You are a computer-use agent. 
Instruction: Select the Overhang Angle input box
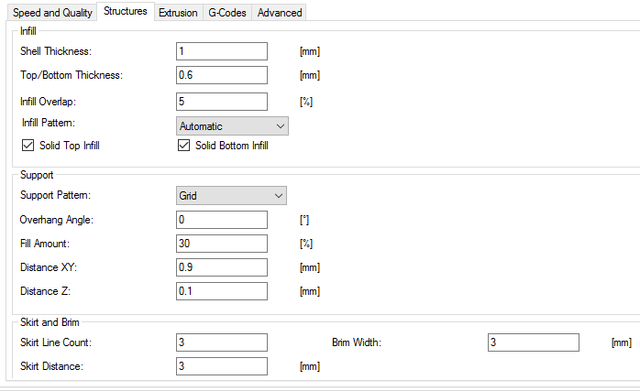pos(221,220)
